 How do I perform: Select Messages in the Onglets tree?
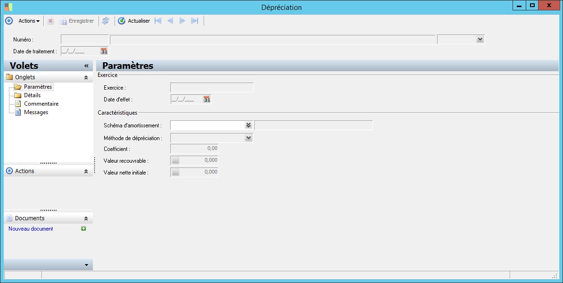point(36,112)
